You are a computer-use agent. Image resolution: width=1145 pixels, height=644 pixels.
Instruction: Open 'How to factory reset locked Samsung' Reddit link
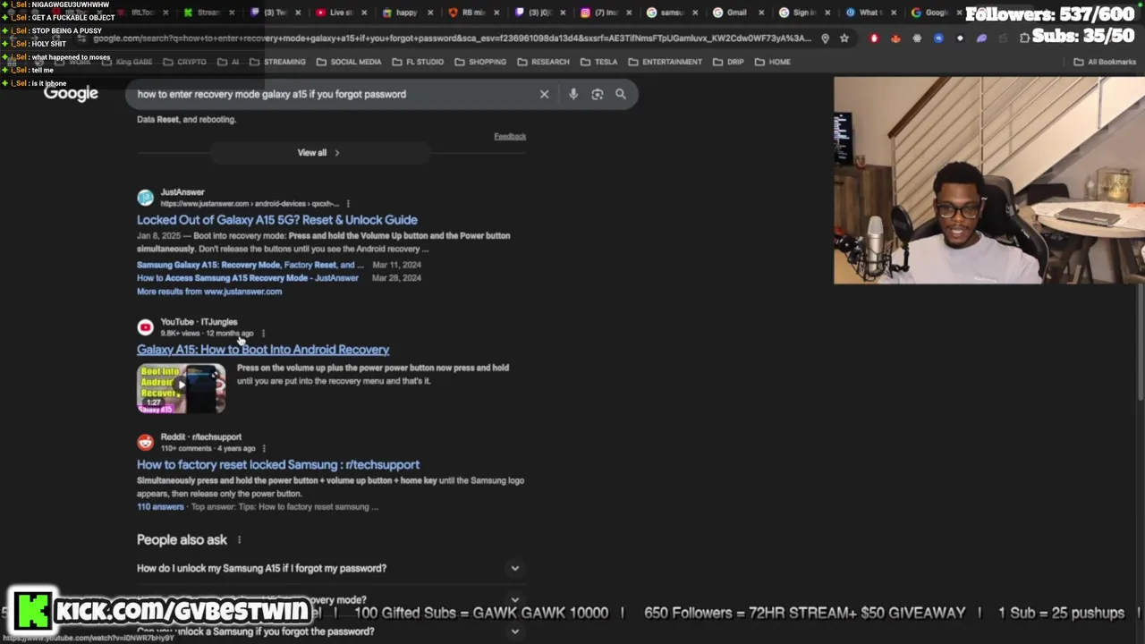[x=278, y=465]
